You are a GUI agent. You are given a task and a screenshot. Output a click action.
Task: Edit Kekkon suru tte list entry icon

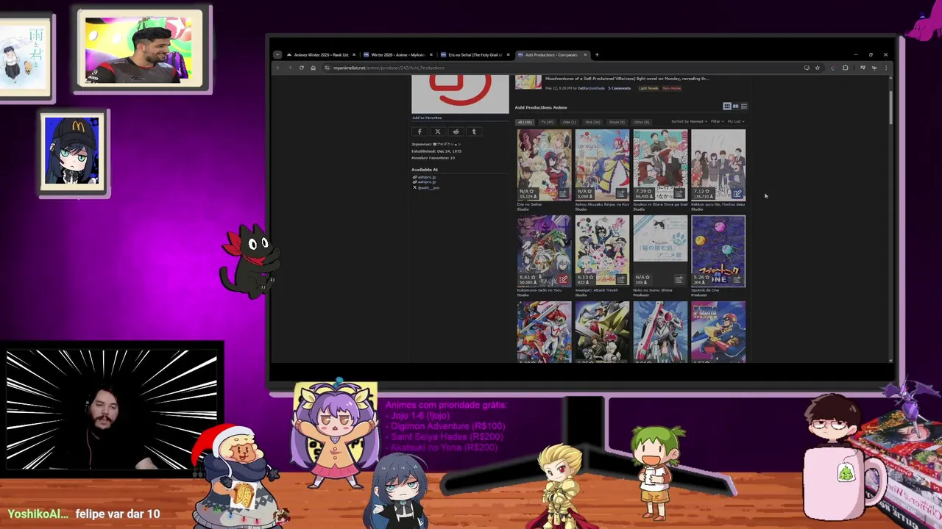737,193
